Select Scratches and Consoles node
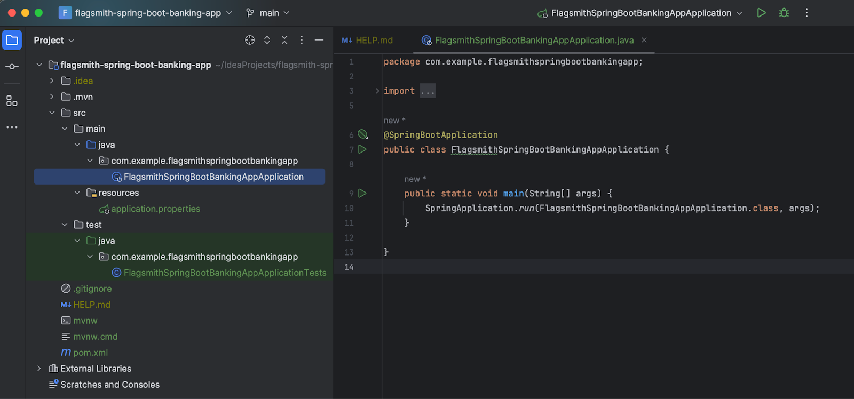 click(110, 385)
